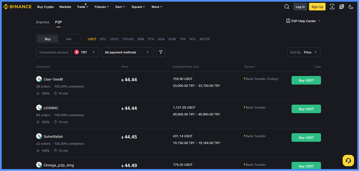Viewport: 359px width, 171px height.
Task: Click the globe language icon
Action: (342, 7)
